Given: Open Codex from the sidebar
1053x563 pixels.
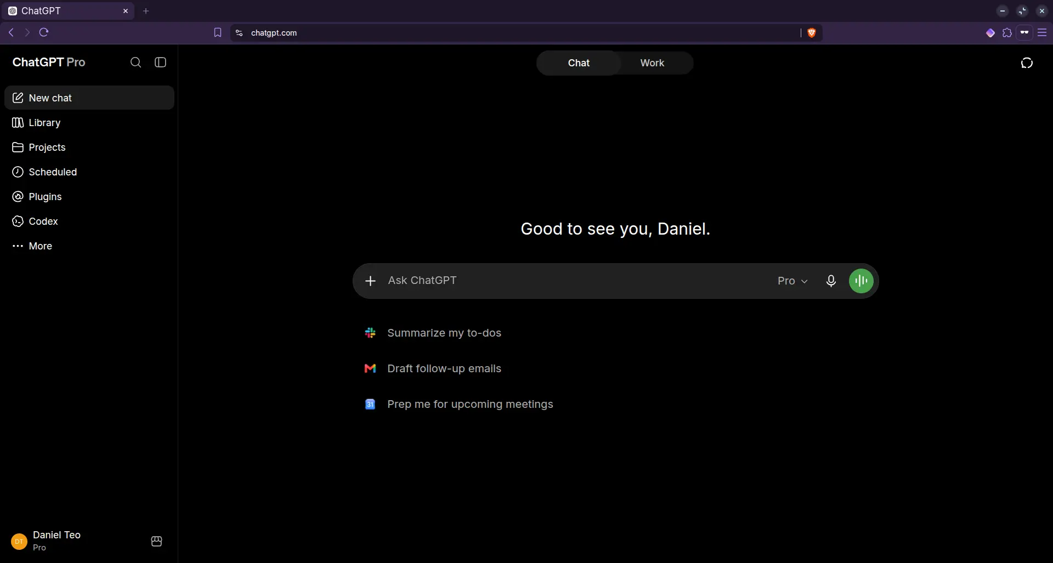Looking at the screenshot, I should point(89,221).
